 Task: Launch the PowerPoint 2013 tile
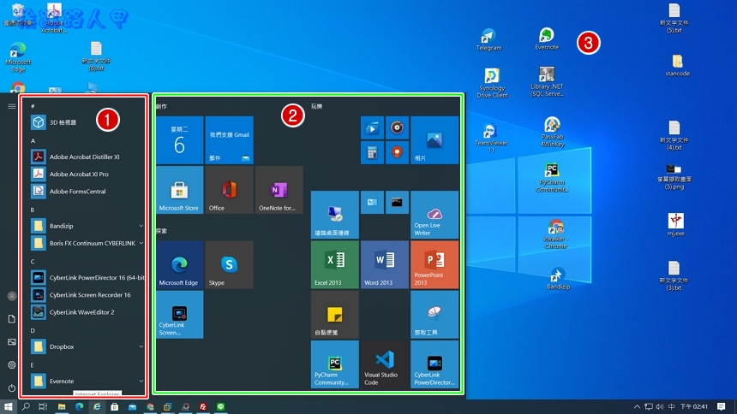coord(434,264)
